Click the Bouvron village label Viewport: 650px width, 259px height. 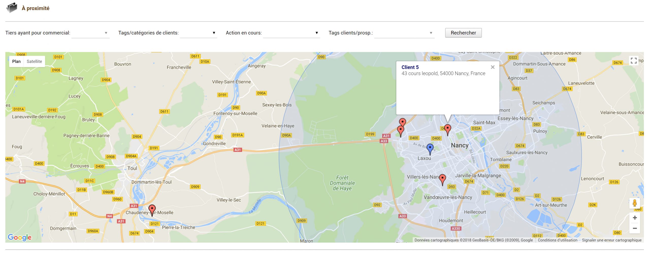[x=123, y=64]
